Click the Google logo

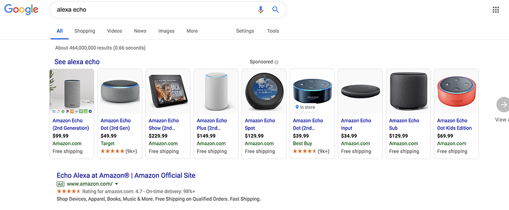21,10
